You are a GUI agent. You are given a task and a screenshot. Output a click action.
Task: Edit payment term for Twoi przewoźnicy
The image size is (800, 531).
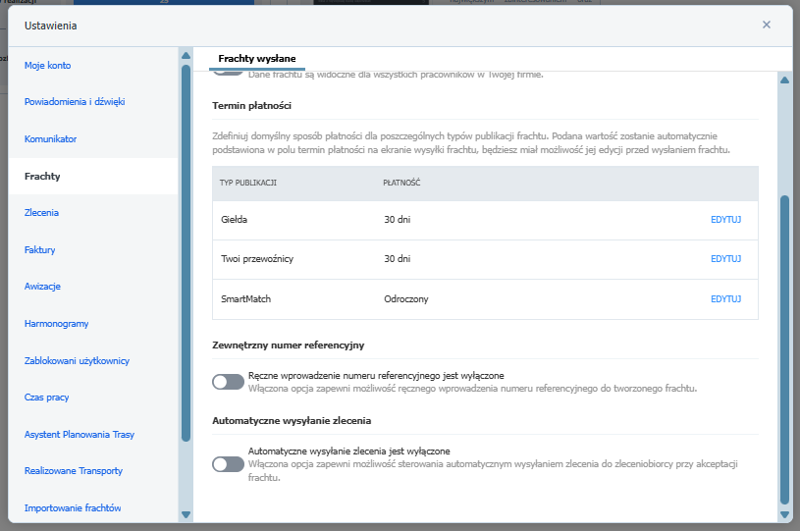coord(725,258)
